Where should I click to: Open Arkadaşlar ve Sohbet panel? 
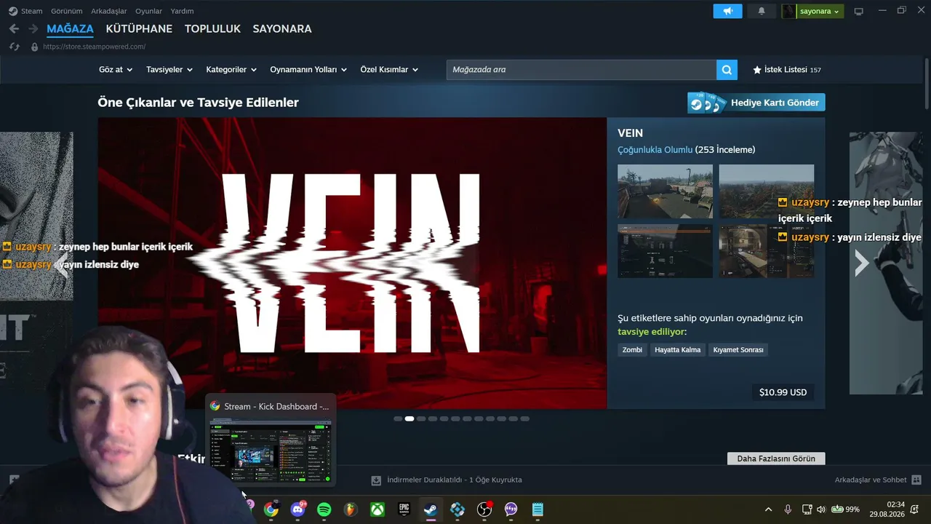878,480
